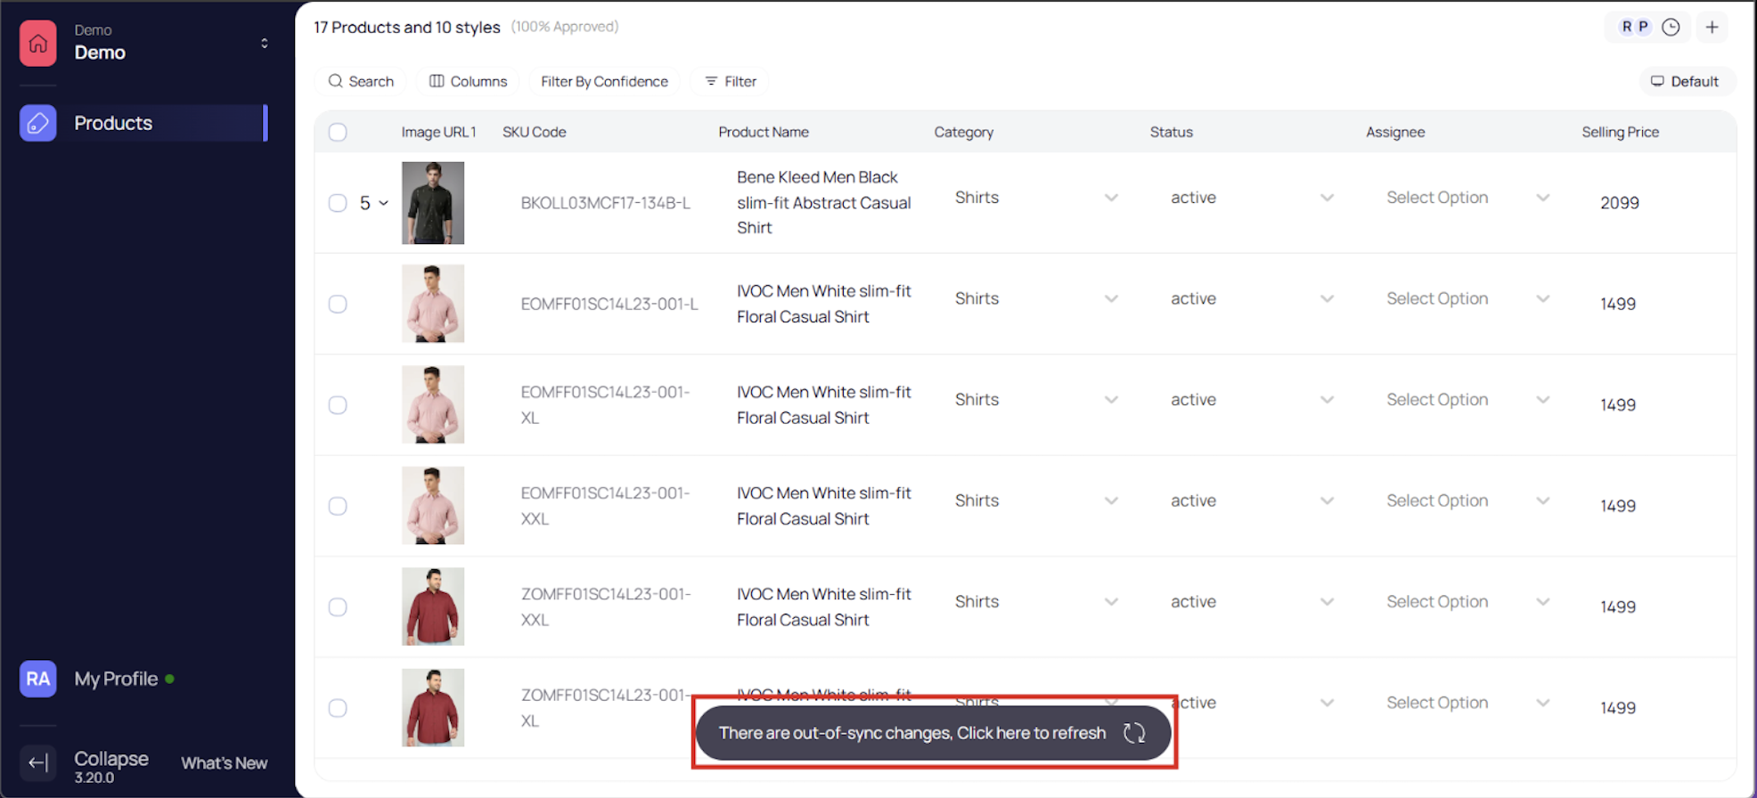Select checkbox for EOMFF01SC14L23-001-L row
Screen dimensions: 1757x798
338,304
